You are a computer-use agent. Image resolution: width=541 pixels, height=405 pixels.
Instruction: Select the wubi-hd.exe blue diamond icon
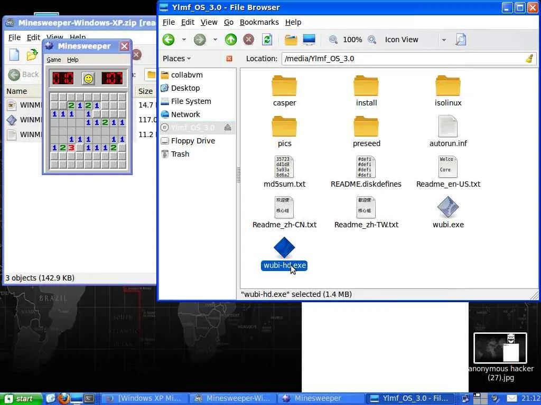pyautogui.click(x=284, y=248)
